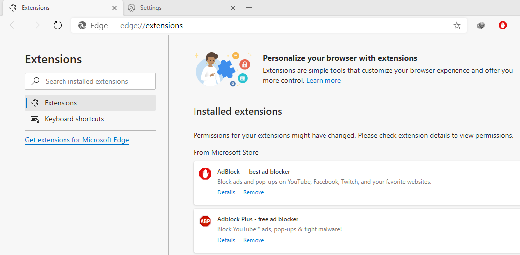Open Details for AdBlock best ad blocker
Viewport: 520px width, 255px height.
pos(226,192)
